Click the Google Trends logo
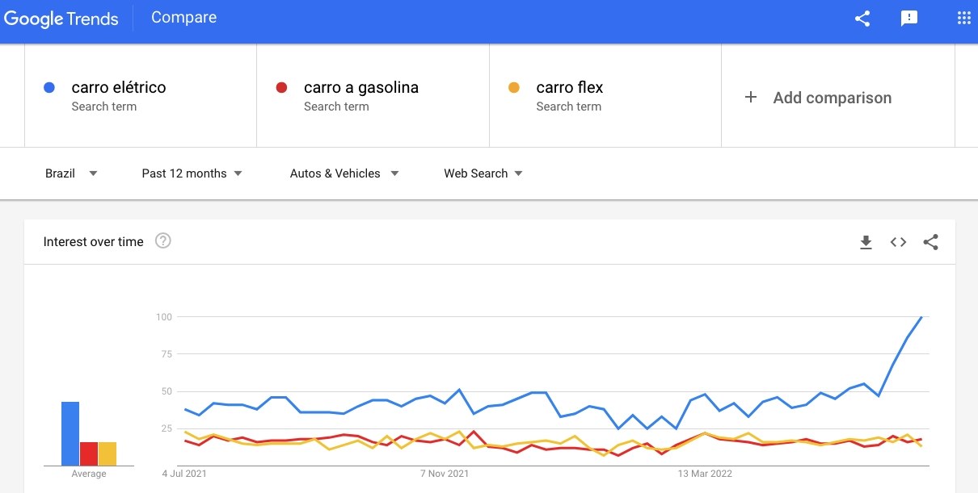Screen dimensions: 978x493 (61, 19)
